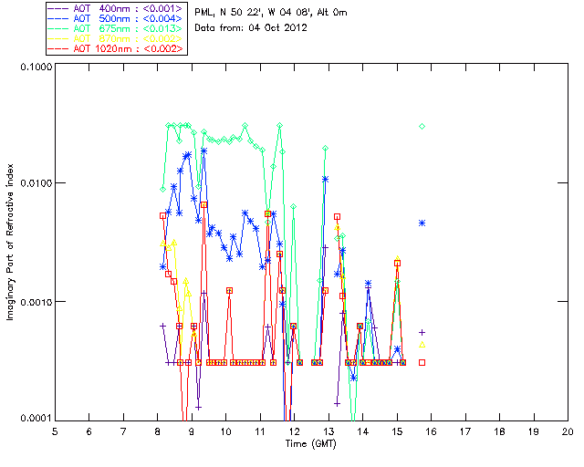This screenshot has width=584, height=467.
Task: Click the AOT 500nm legend entry
Action: (x=116, y=18)
